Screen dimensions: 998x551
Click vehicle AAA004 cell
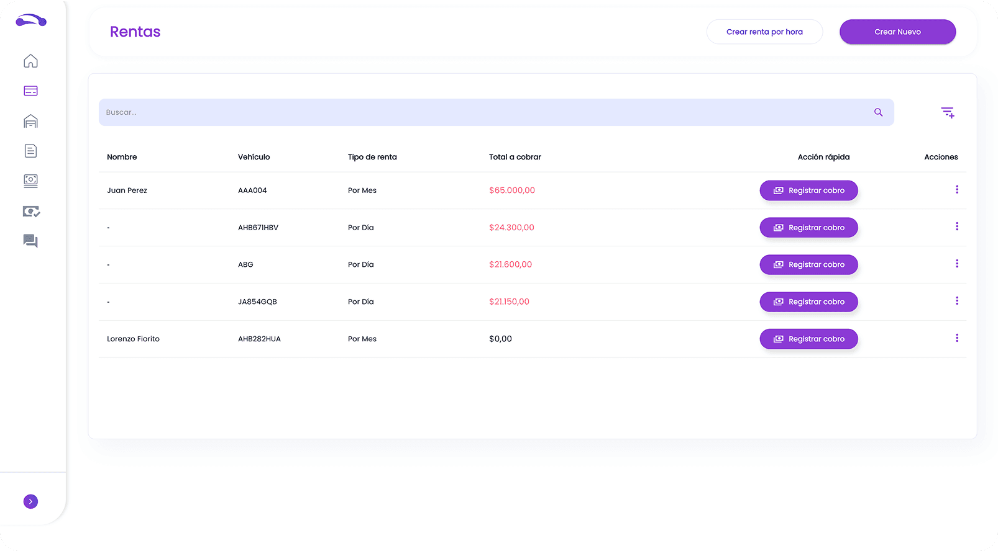(252, 190)
